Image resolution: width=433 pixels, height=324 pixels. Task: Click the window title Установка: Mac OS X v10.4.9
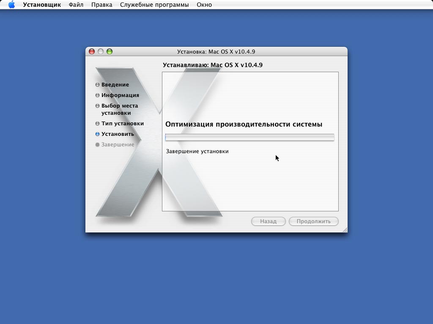pyautogui.click(x=216, y=51)
